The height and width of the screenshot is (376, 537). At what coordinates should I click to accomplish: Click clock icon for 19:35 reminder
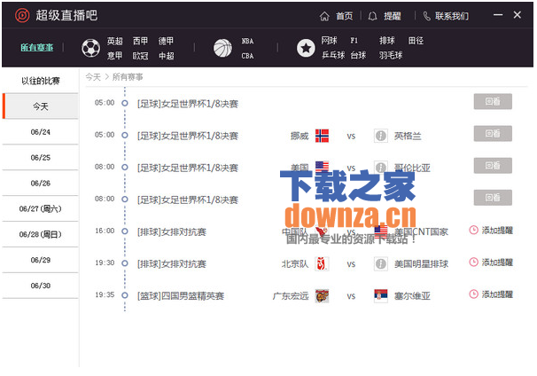[473, 294]
